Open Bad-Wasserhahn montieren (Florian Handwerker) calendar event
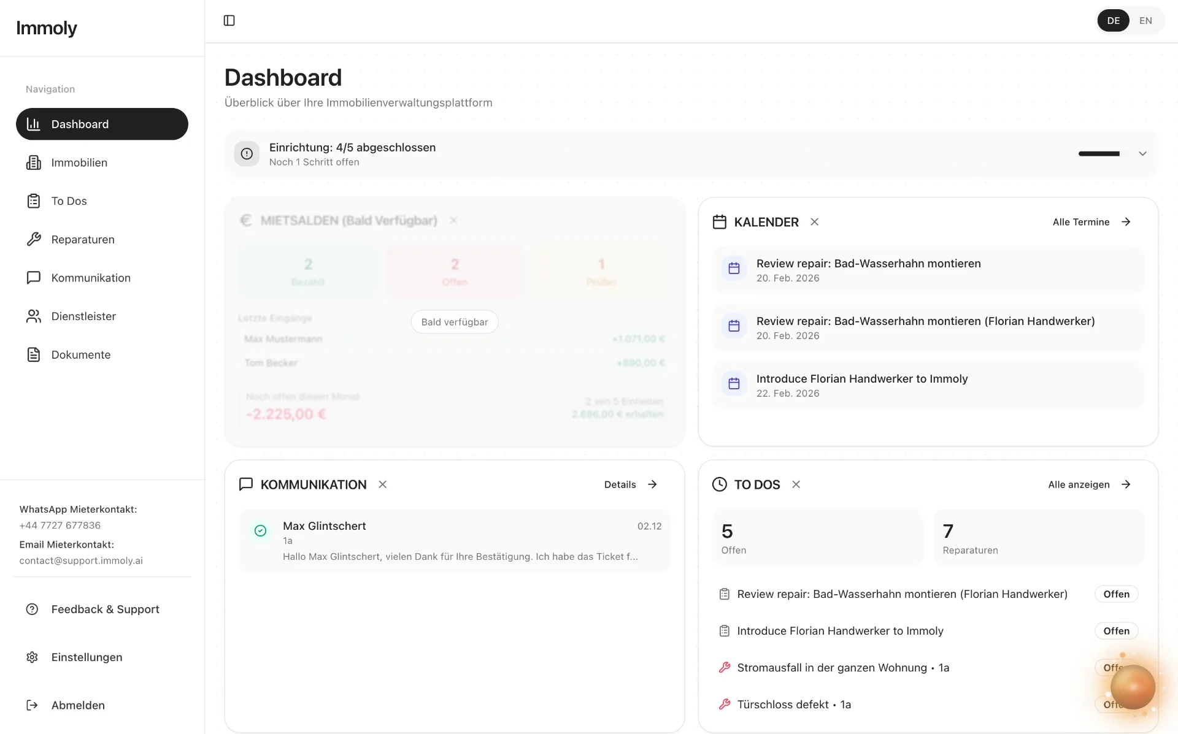The width and height of the screenshot is (1178, 734). [x=928, y=327]
